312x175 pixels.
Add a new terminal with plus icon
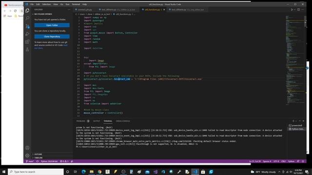293,121
